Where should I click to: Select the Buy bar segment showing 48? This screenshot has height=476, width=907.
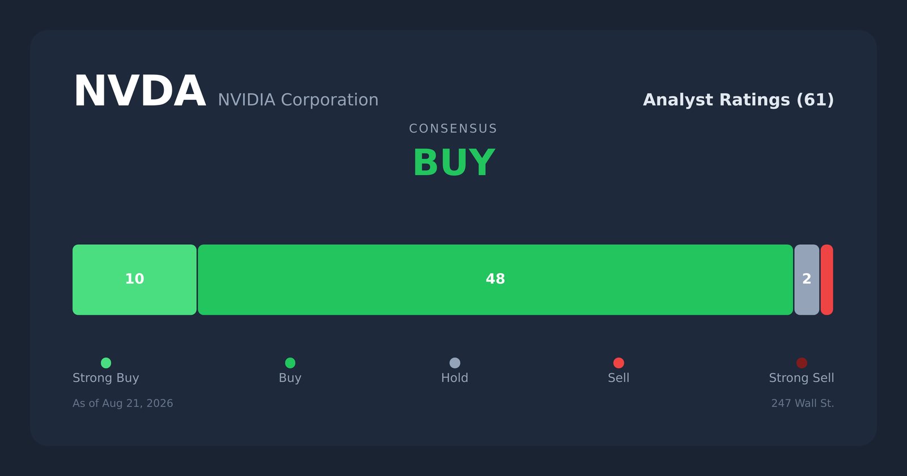495,280
